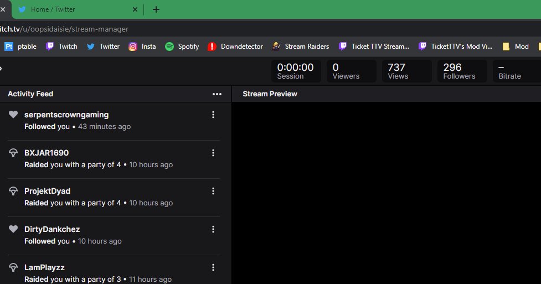Screen dimensions: 541x284
Task: Click the raid icon beside LamPlayzz
Action: point(13,267)
